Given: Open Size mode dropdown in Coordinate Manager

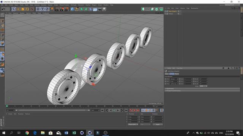Looking at the screenshot, I should pos(145,124).
